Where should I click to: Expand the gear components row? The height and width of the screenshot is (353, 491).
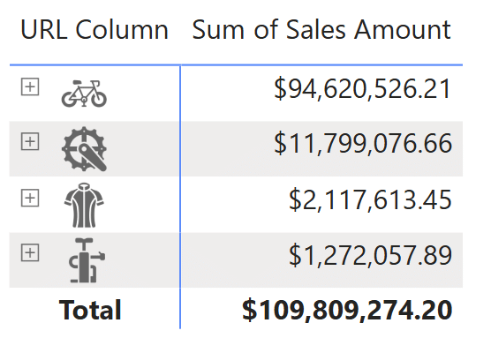[x=30, y=141]
